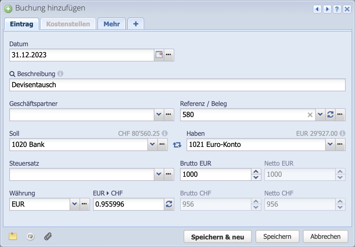Click the Speichern & neu button
The image size is (355, 247).
pyautogui.click(x=217, y=236)
